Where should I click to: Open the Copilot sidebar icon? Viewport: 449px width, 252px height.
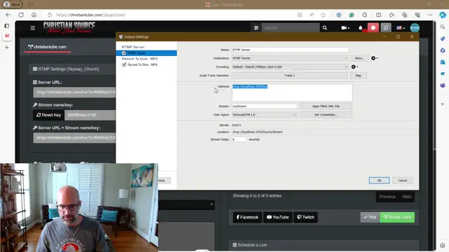tap(443, 15)
